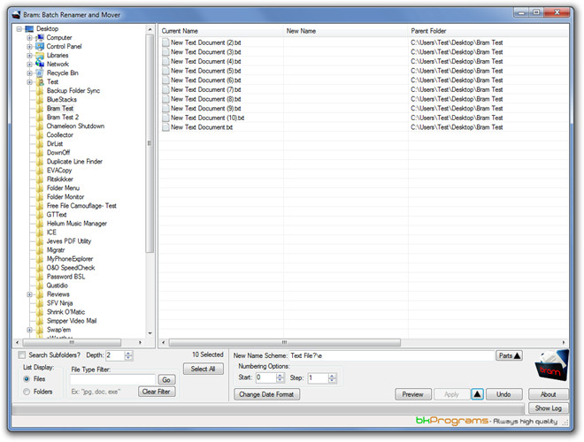Click the folder tree horizontal scrollbar
584x442 pixels.
pos(72,342)
